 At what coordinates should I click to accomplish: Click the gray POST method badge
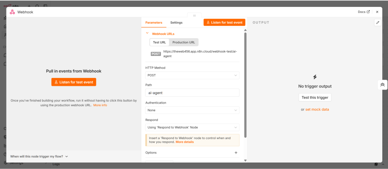(x=156, y=54)
